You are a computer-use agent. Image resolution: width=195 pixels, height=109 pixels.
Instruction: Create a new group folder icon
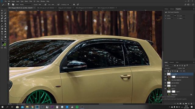[x=186, y=104]
